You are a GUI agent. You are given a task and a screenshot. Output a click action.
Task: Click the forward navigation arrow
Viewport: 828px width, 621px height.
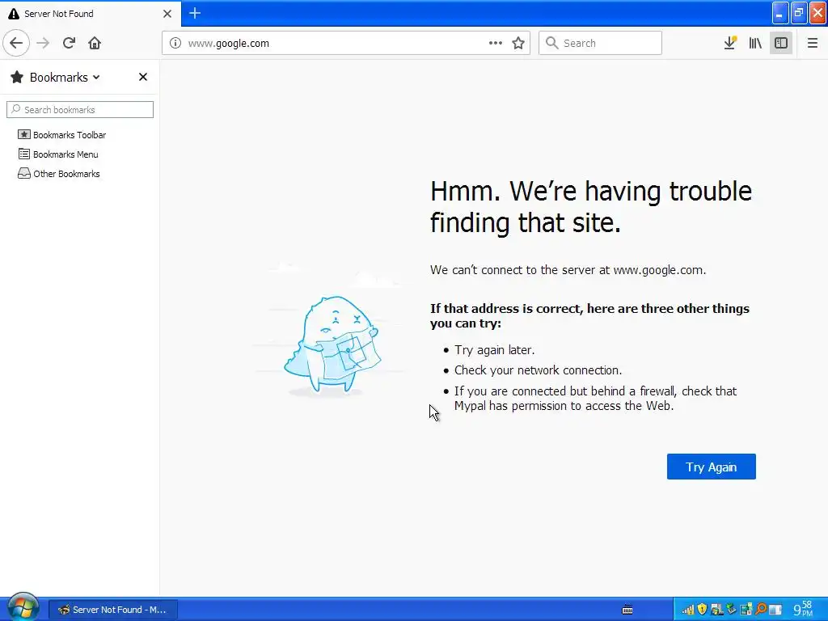pyautogui.click(x=43, y=43)
